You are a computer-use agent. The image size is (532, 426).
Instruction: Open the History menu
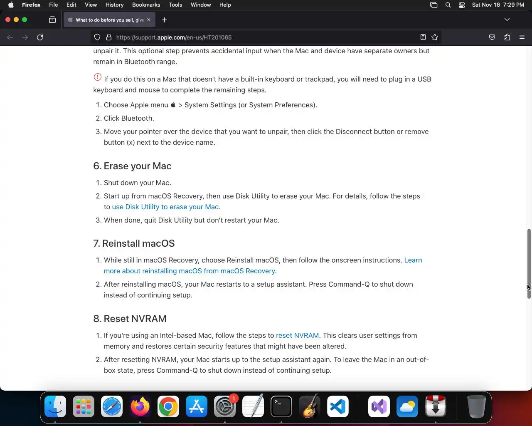114,5
